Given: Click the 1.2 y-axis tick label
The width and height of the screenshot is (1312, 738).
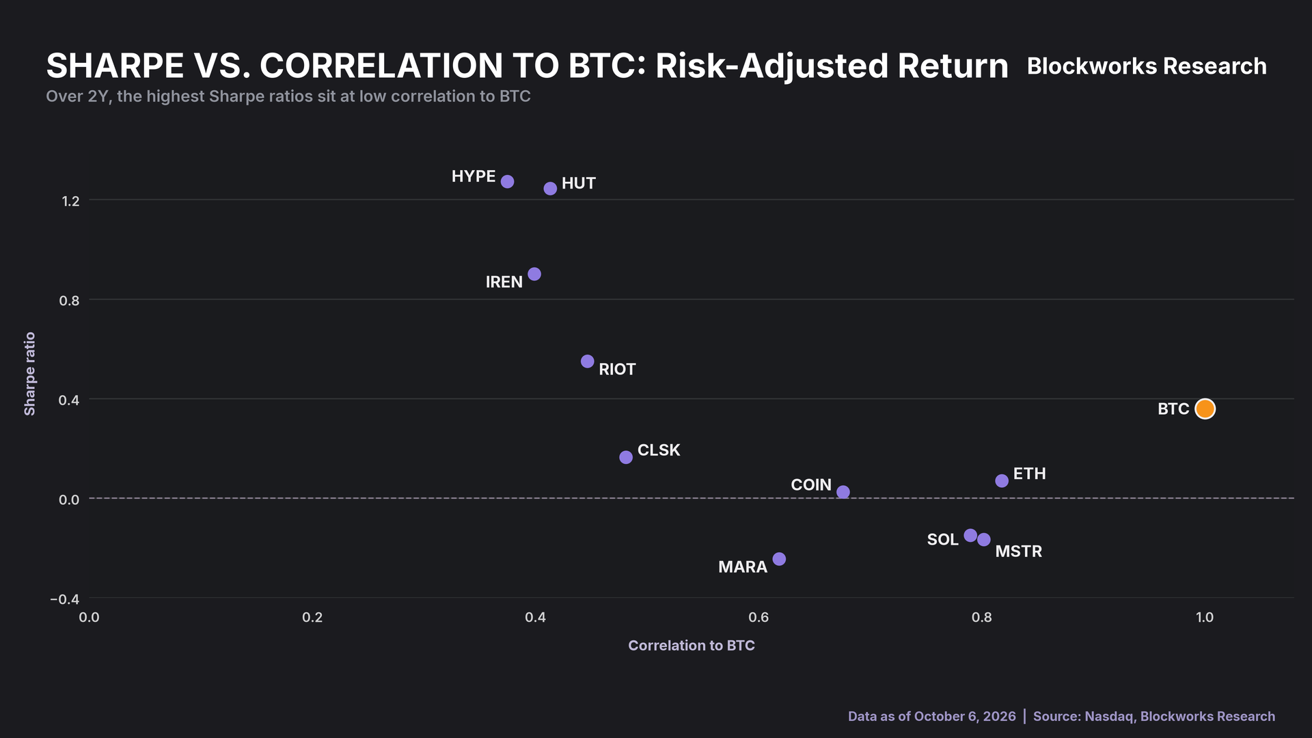Looking at the screenshot, I should [71, 201].
